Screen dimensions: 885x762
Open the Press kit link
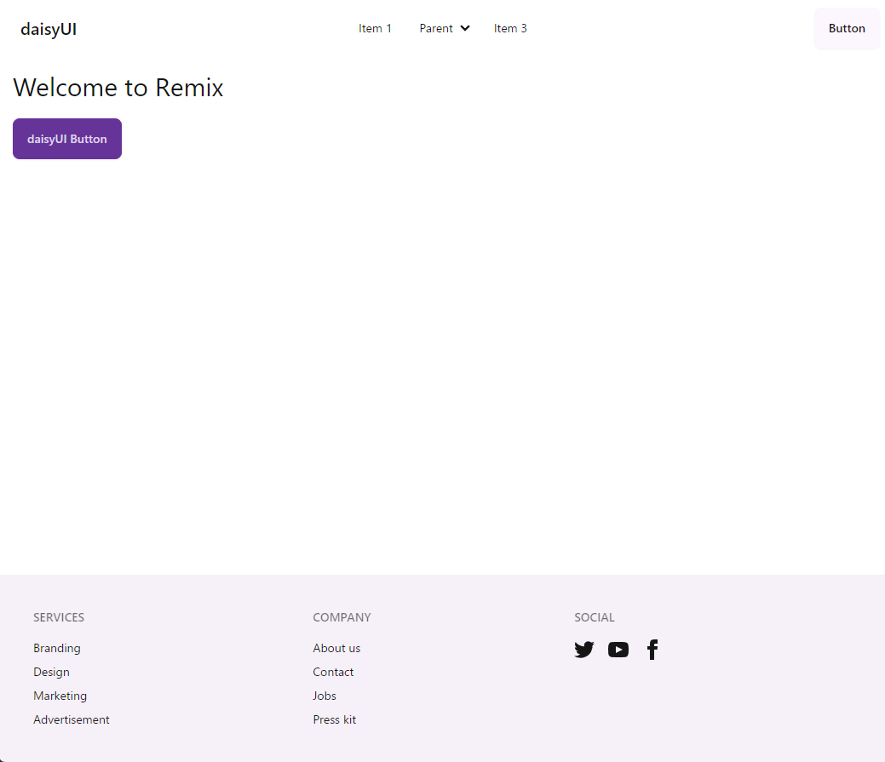(x=335, y=719)
